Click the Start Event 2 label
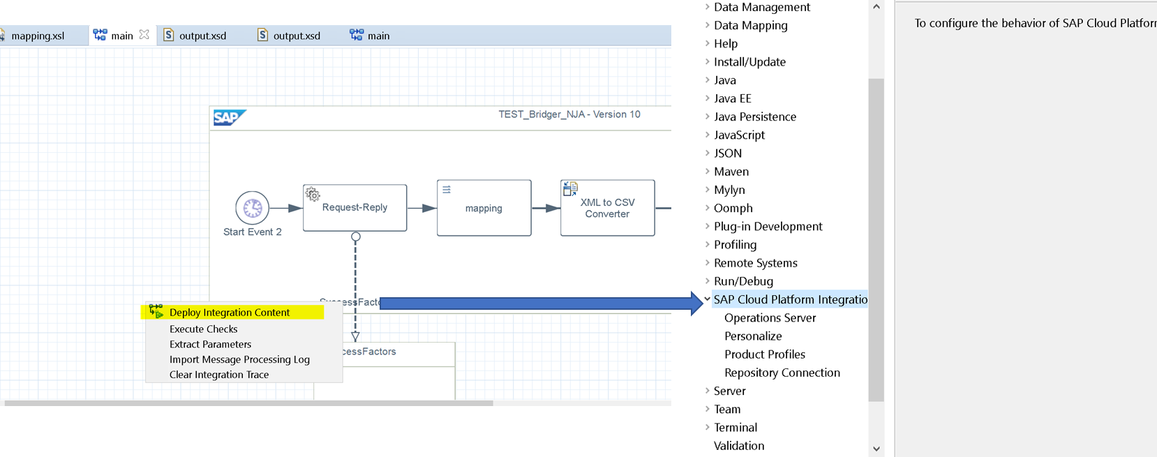This screenshot has height=457, width=1157. [x=253, y=232]
